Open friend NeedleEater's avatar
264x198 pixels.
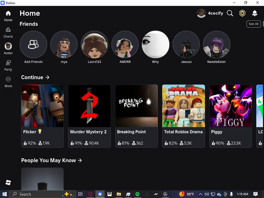[216, 44]
